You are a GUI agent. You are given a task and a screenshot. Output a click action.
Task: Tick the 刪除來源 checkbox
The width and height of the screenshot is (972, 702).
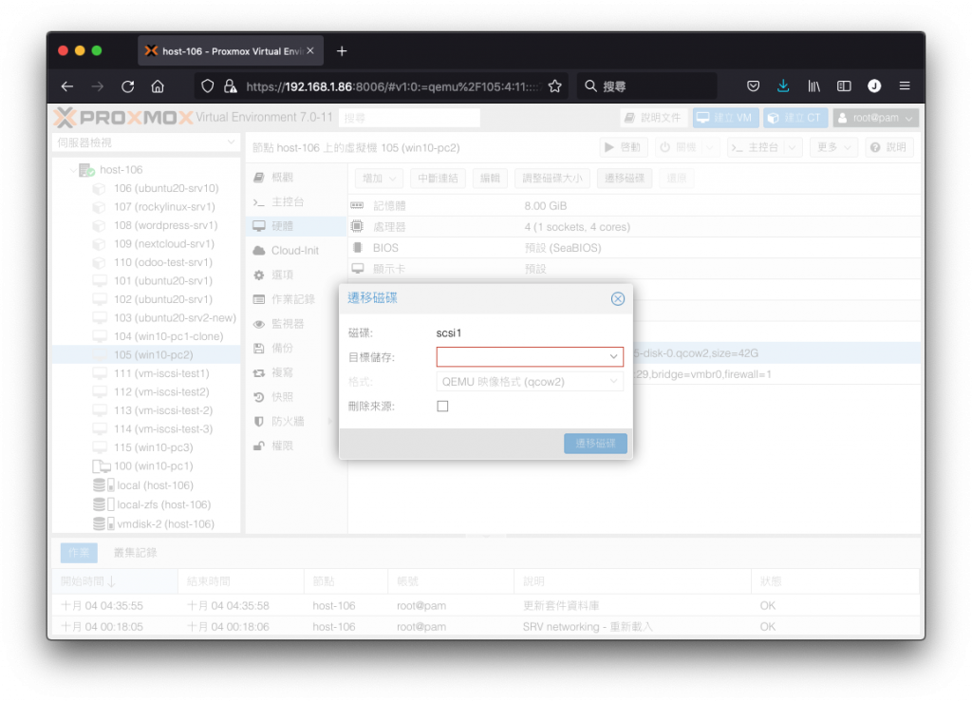click(442, 407)
